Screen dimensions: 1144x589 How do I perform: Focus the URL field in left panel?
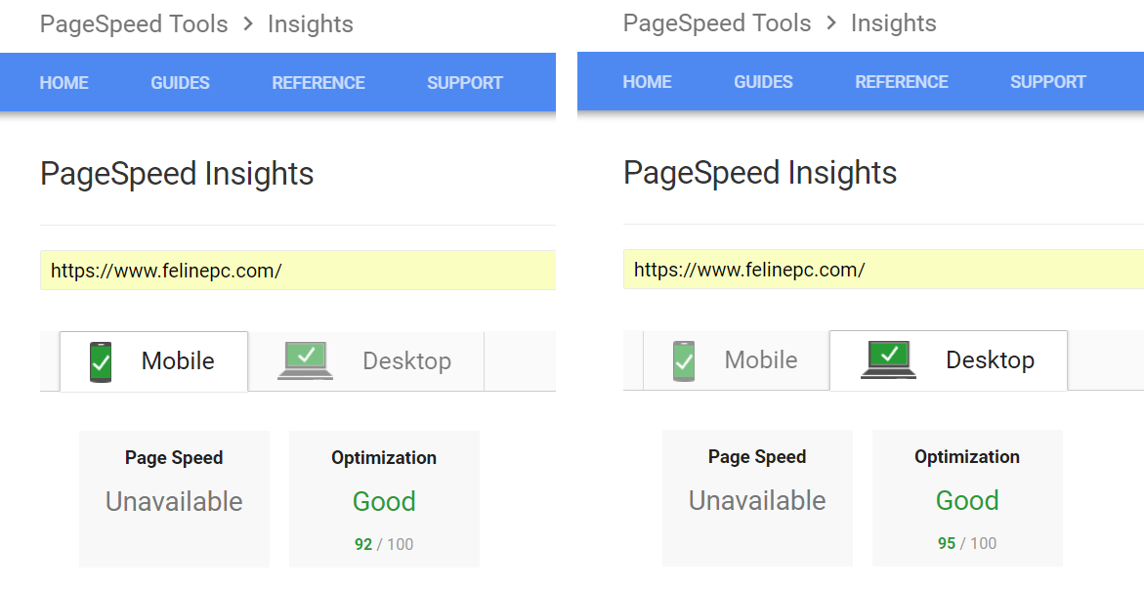pos(298,271)
